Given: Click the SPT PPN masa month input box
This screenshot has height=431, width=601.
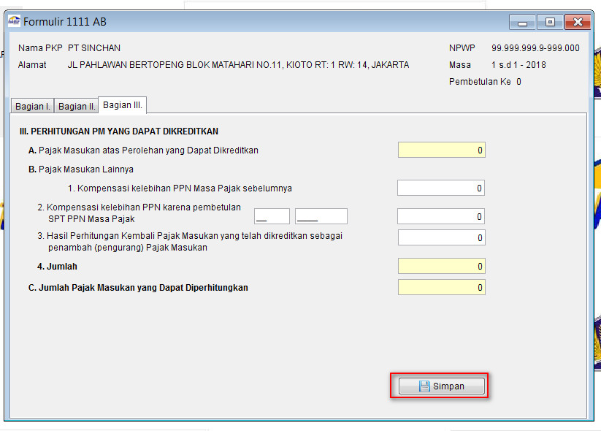Looking at the screenshot, I should pos(272,216).
